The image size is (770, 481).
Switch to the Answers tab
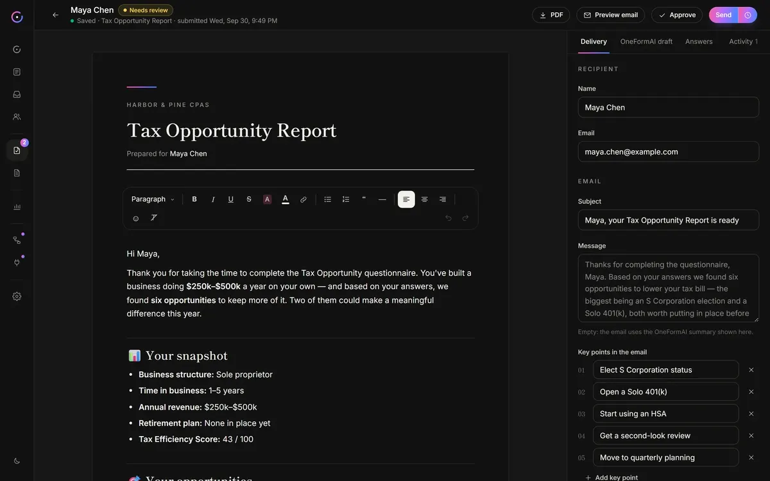click(699, 42)
